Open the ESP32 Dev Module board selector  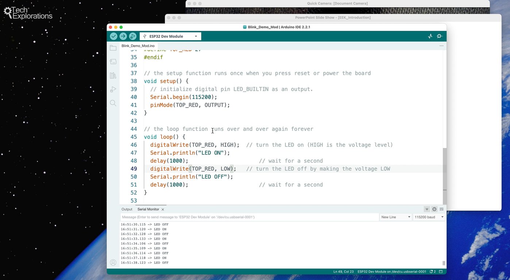(x=170, y=36)
